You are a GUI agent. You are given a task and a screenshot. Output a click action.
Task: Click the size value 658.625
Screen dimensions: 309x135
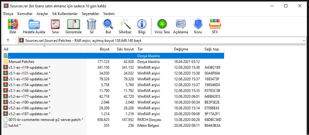click(x=103, y=120)
